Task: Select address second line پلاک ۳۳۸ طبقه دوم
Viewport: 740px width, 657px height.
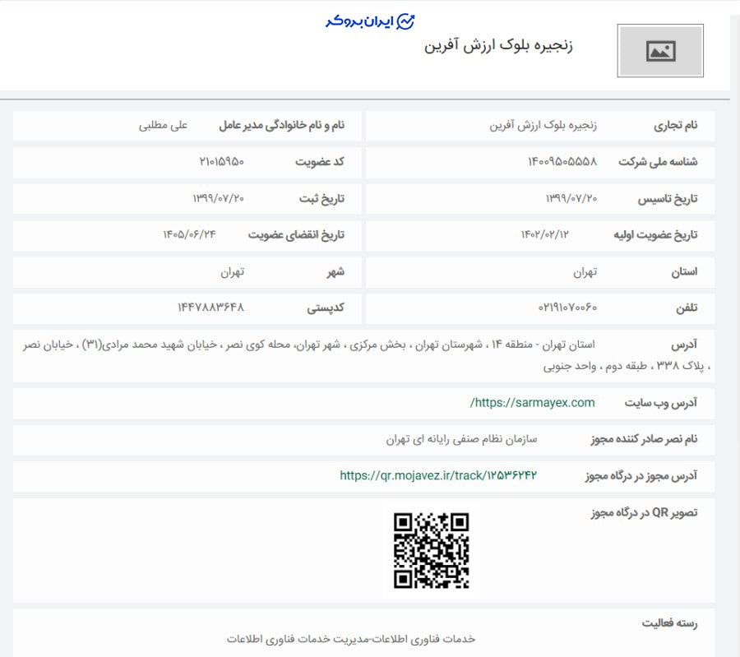Action: coord(627,366)
